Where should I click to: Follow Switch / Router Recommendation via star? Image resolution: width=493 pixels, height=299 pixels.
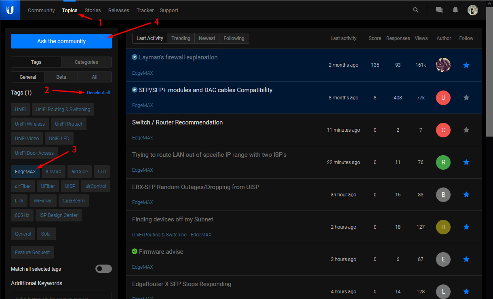coord(466,130)
